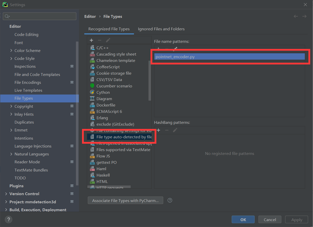The width and height of the screenshot is (313, 227).
Task: Expand Build, Execution, Deployment node
Action: (x=6, y=210)
